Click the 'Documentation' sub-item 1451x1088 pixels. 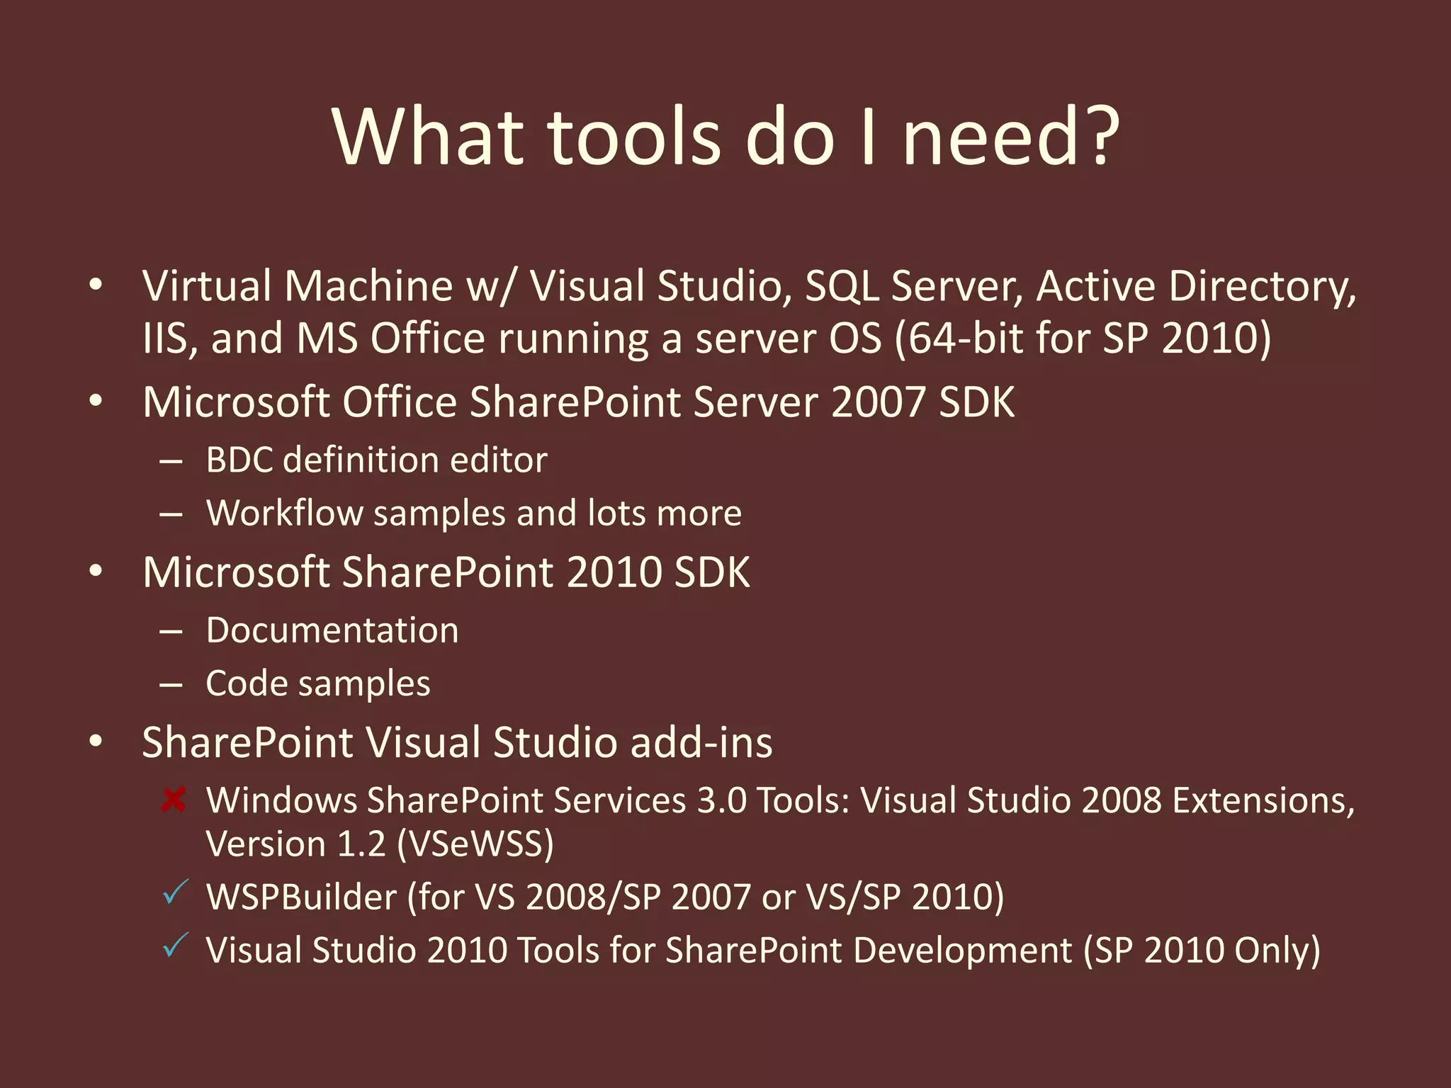tap(332, 630)
